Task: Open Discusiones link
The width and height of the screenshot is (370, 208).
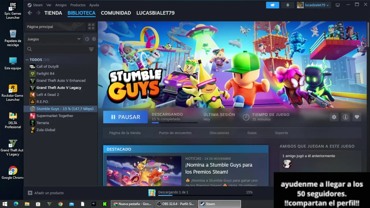Action: pos(219,133)
